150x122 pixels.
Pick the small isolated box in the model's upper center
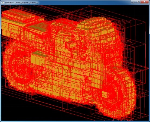tap(71, 45)
